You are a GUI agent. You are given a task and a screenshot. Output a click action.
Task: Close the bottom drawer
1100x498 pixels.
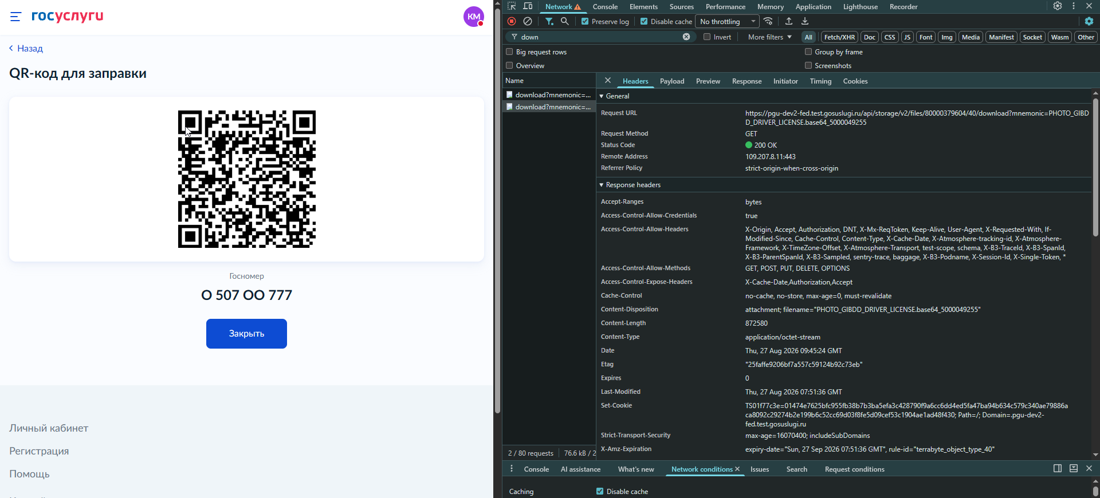click(1089, 468)
